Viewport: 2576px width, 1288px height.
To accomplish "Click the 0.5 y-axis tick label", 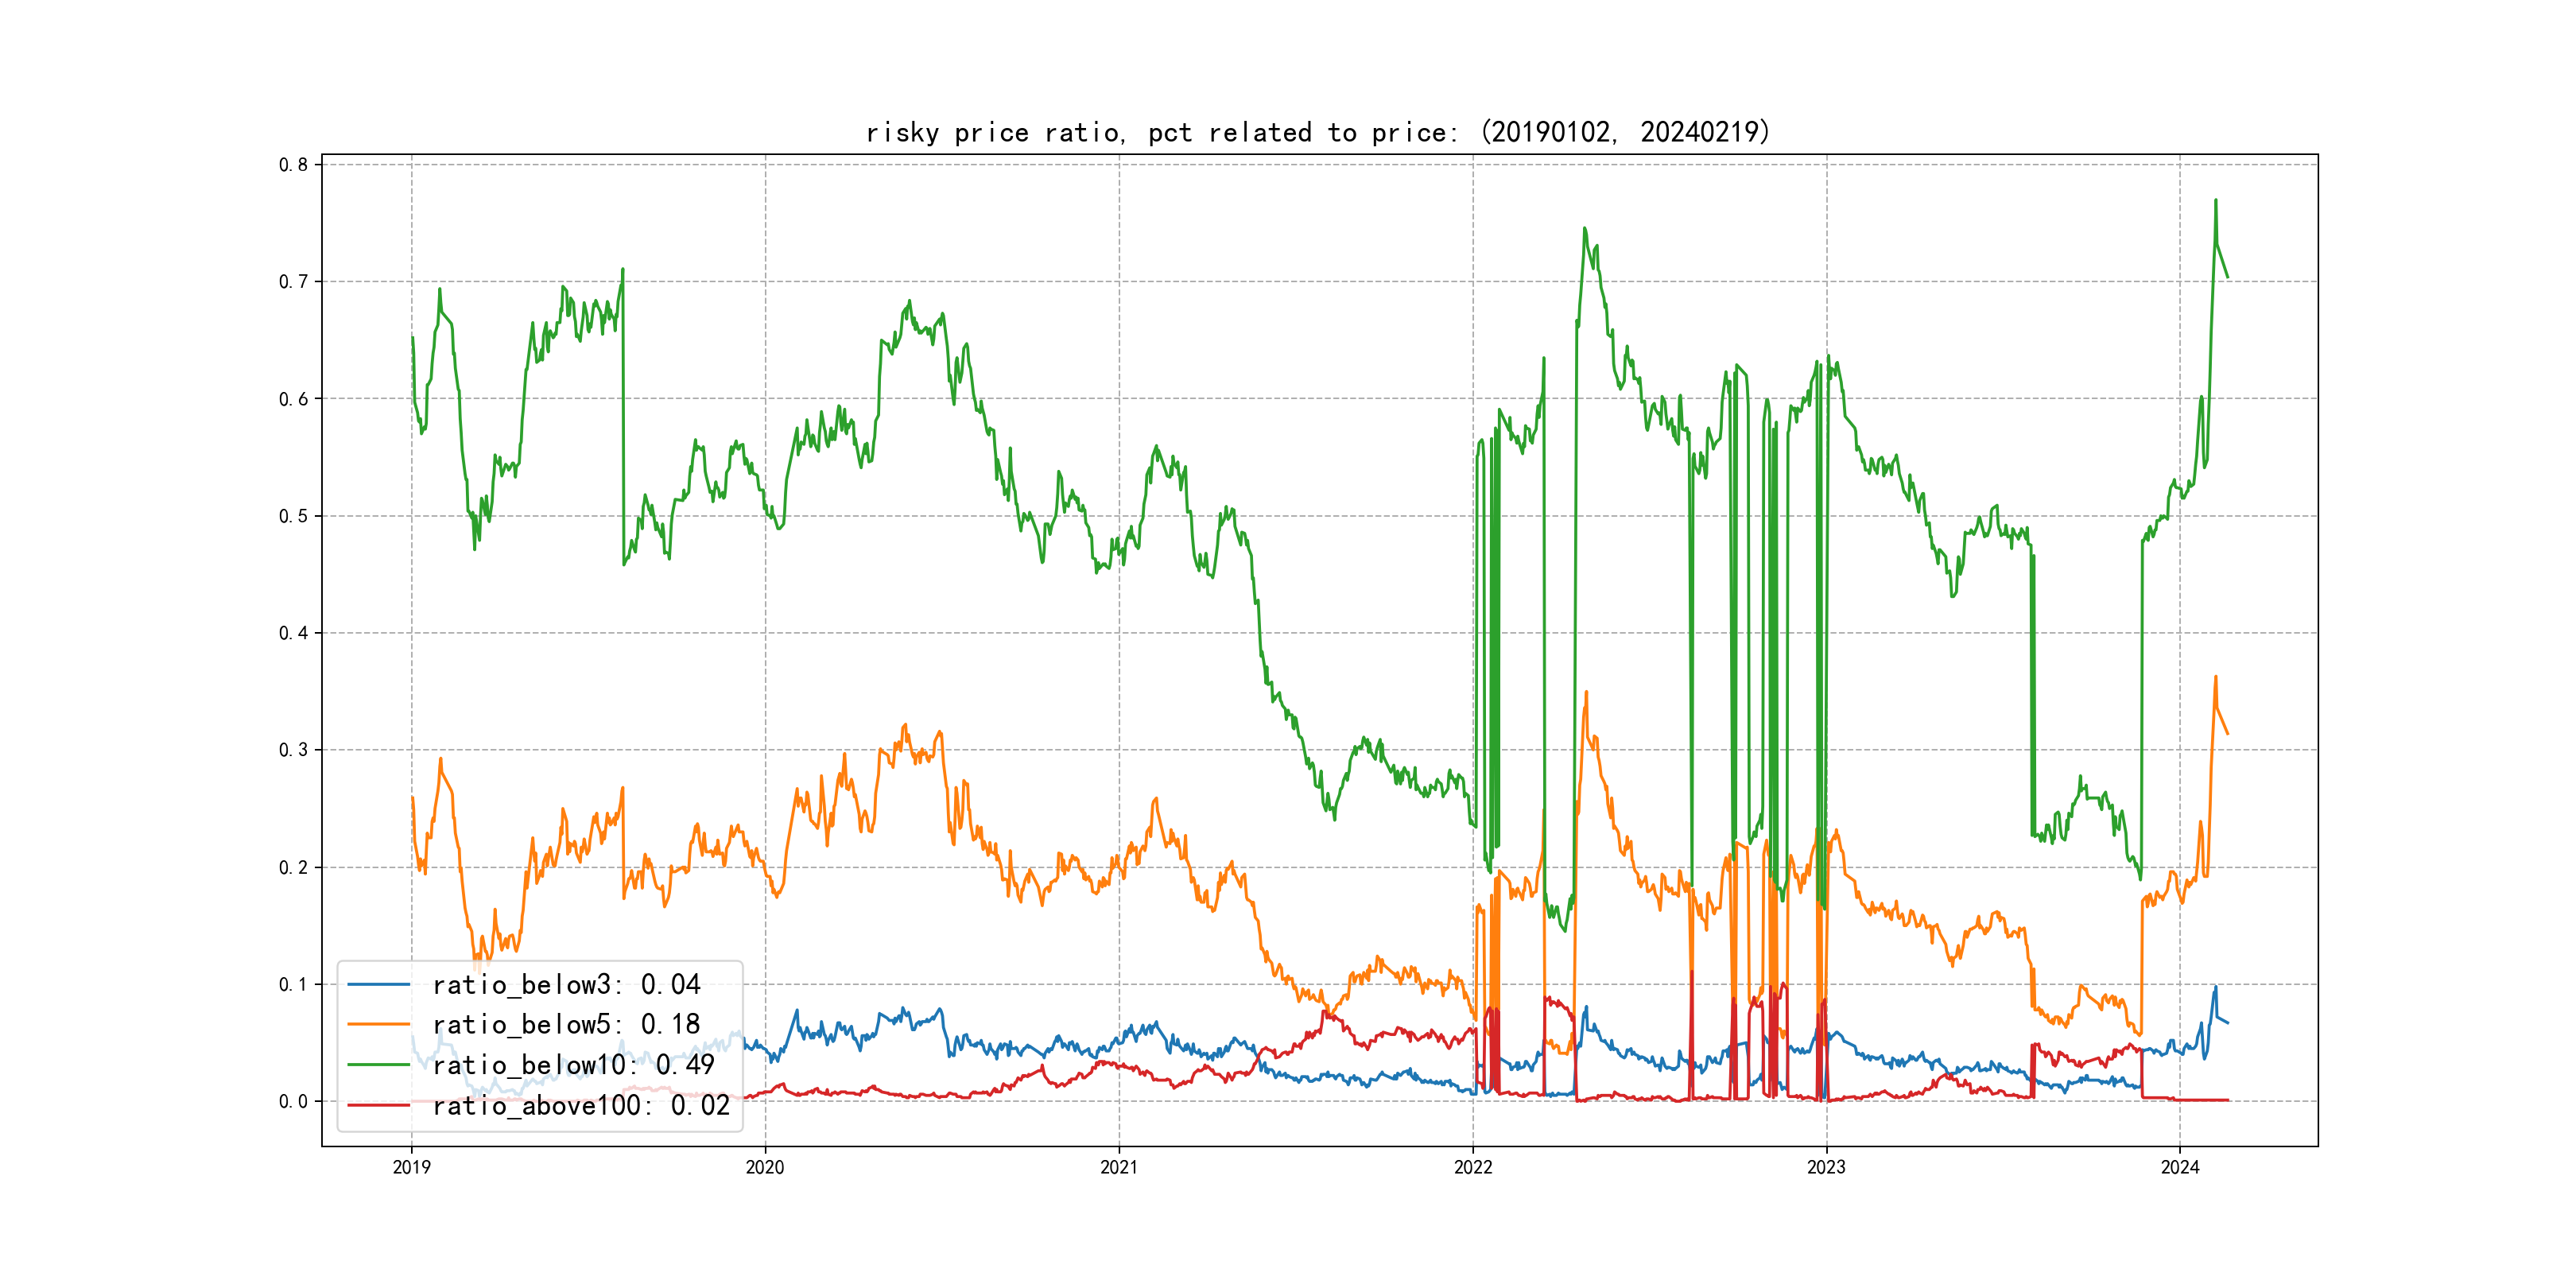I will pyautogui.click(x=293, y=516).
